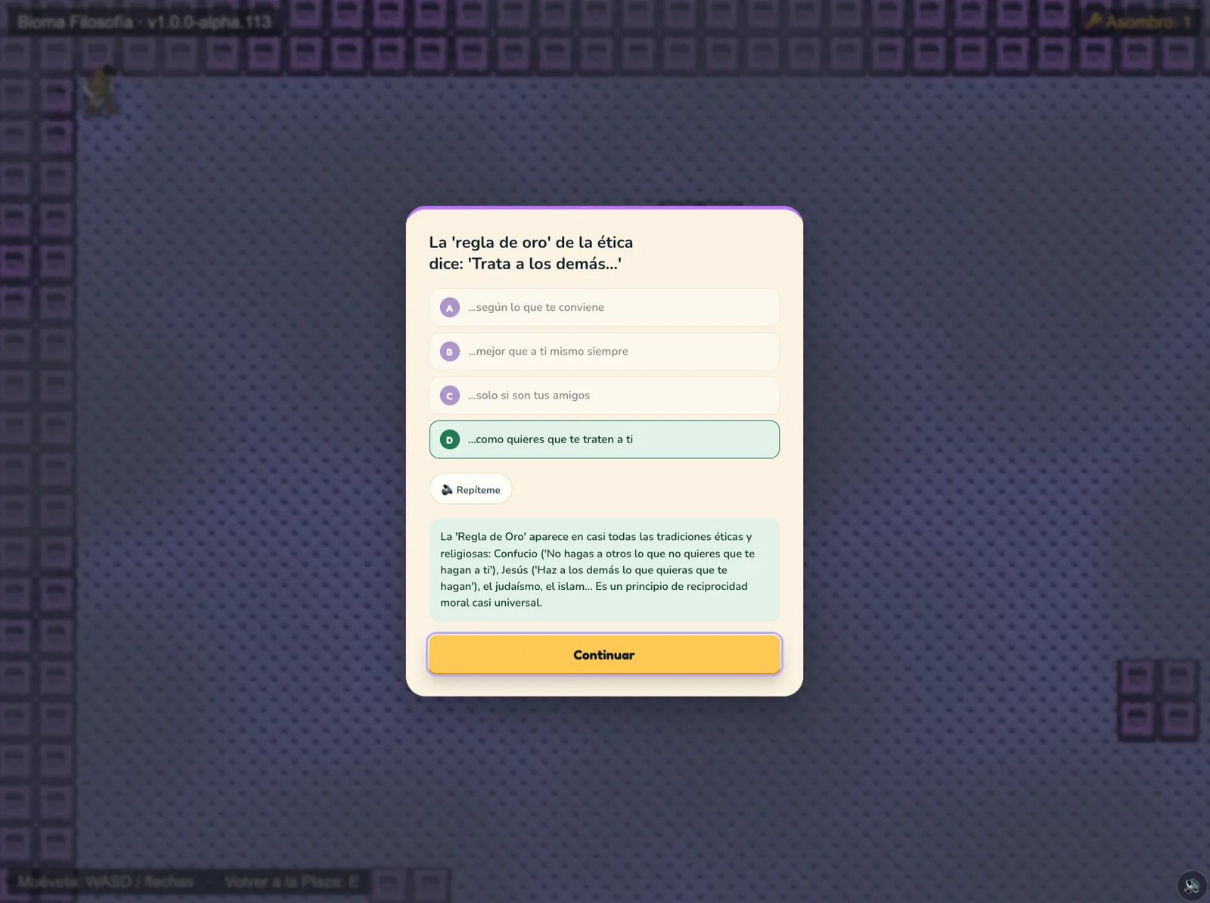This screenshot has height=903, width=1210.
Task: Click the purple letter C badge
Action: pyautogui.click(x=450, y=396)
